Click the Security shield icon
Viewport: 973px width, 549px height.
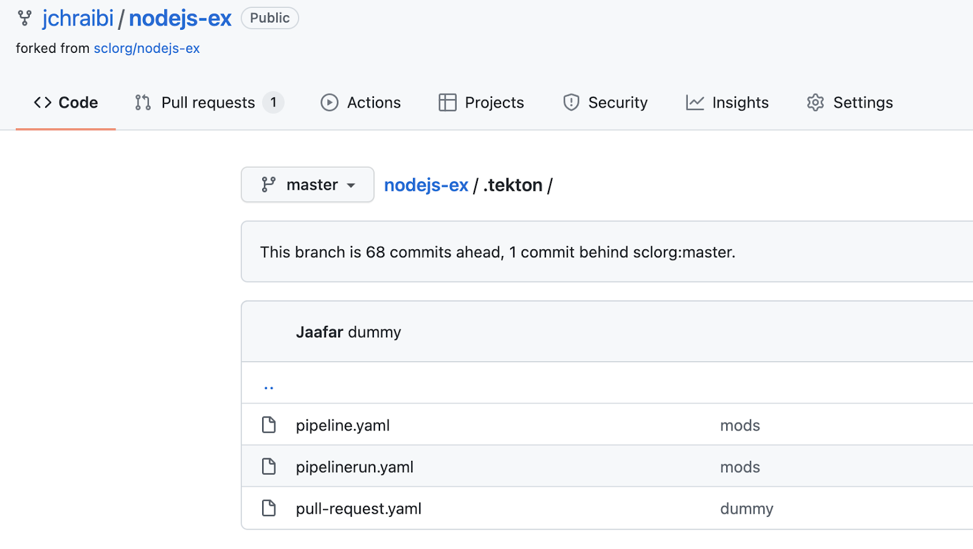coord(570,103)
